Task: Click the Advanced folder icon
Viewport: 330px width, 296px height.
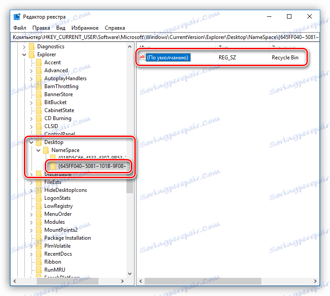Action: pos(39,70)
